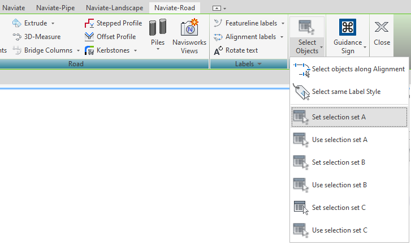Choose Select objects along Alignment text
Viewport: 411px width, 245px height.
pyautogui.click(x=358, y=69)
